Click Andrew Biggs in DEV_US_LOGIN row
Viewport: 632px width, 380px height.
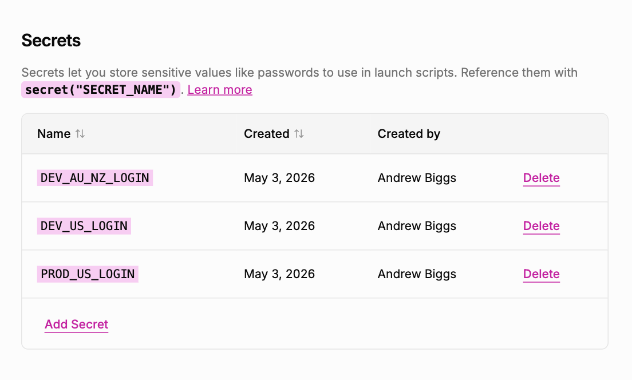tap(417, 225)
